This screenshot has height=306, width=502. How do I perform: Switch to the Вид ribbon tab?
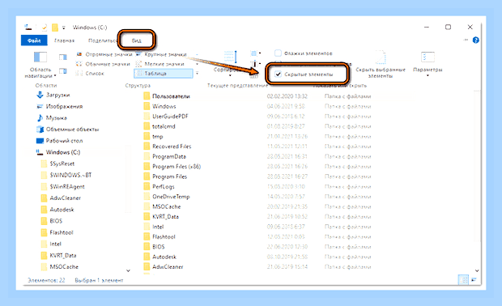pyautogui.click(x=136, y=40)
